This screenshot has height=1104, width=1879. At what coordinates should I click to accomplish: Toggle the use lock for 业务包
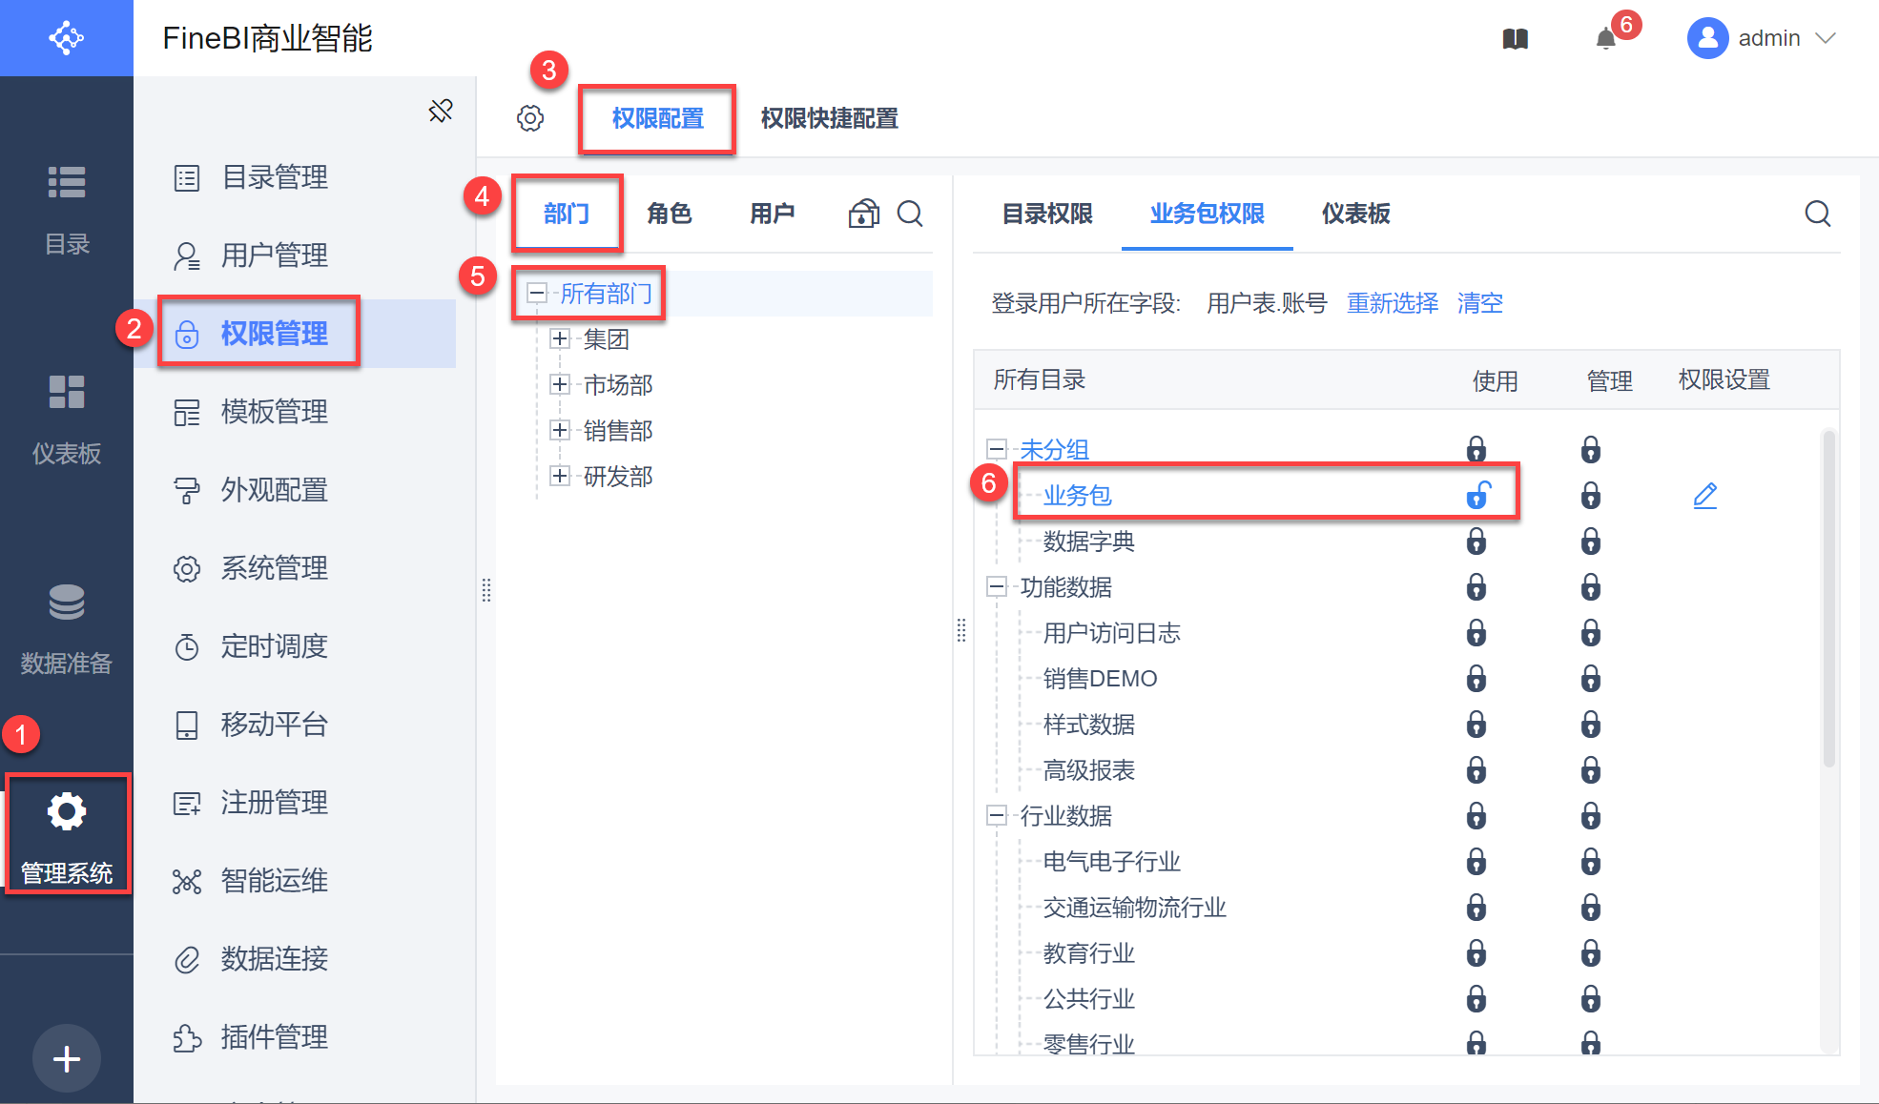1477,496
